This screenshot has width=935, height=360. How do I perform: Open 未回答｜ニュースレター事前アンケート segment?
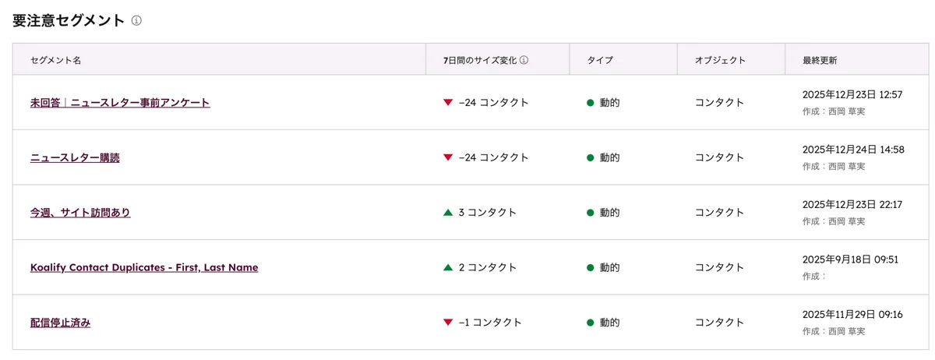click(x=120, y=103)
